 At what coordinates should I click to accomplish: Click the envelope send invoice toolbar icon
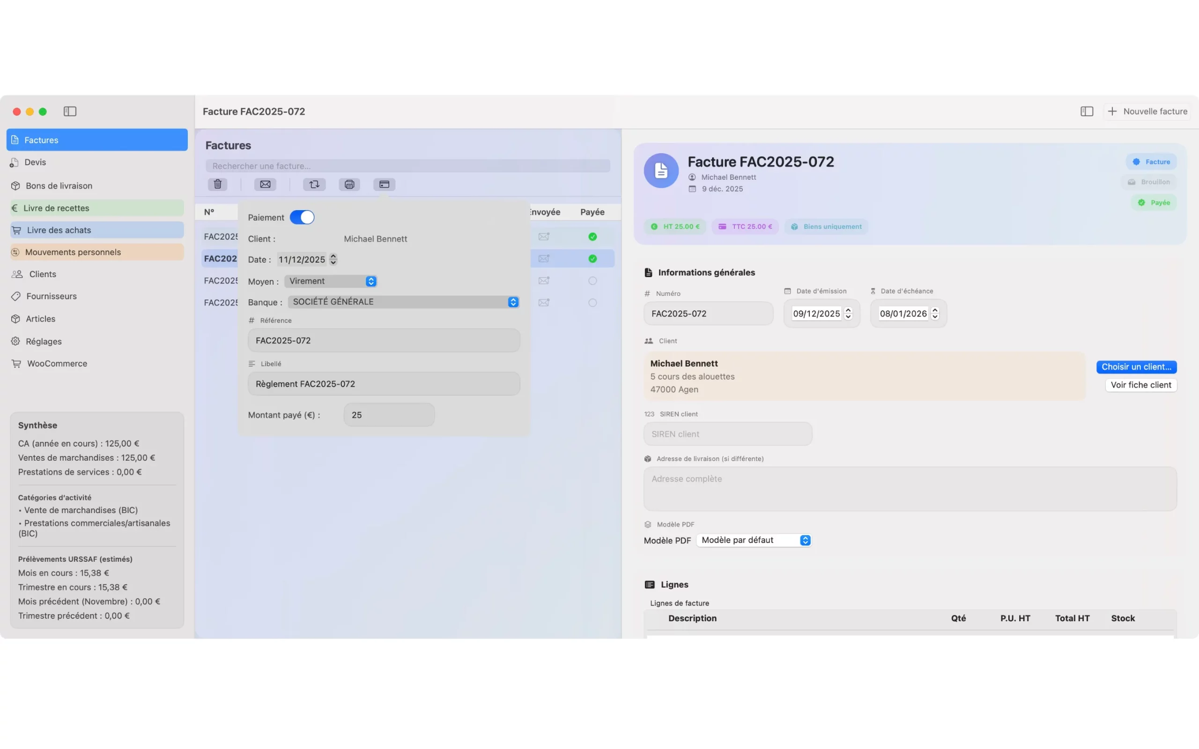point(265,184)
